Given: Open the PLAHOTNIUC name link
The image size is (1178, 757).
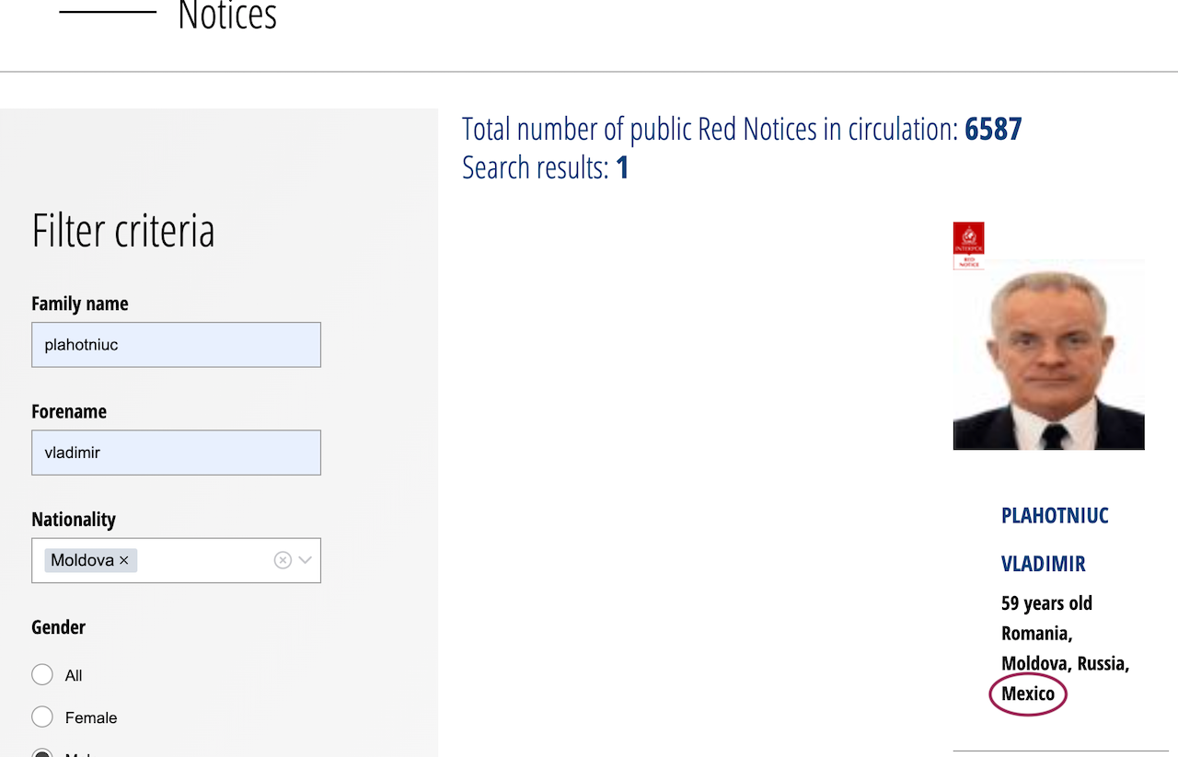Looking at the screenshot, I should coord(1055,515).
